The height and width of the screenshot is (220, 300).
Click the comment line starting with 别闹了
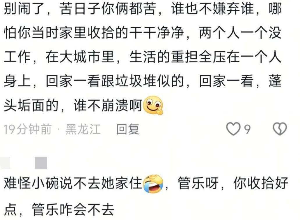(x=143, y=8)
